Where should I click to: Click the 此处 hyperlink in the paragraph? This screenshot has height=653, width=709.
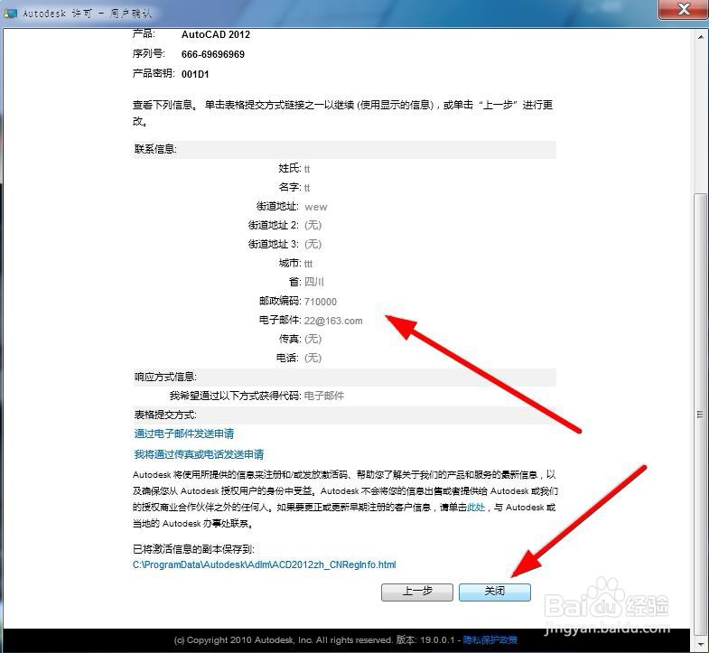click(476, 508)
